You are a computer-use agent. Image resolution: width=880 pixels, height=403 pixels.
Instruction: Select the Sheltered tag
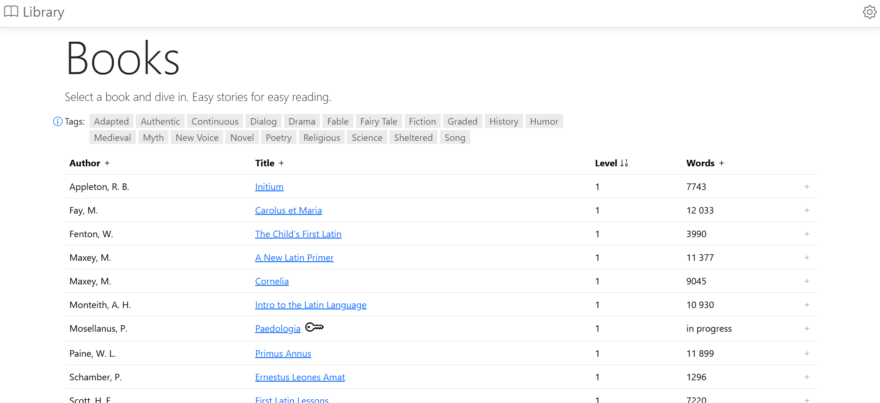413,138
